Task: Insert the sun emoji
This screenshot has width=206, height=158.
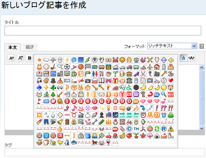Action: coord(39,60)
